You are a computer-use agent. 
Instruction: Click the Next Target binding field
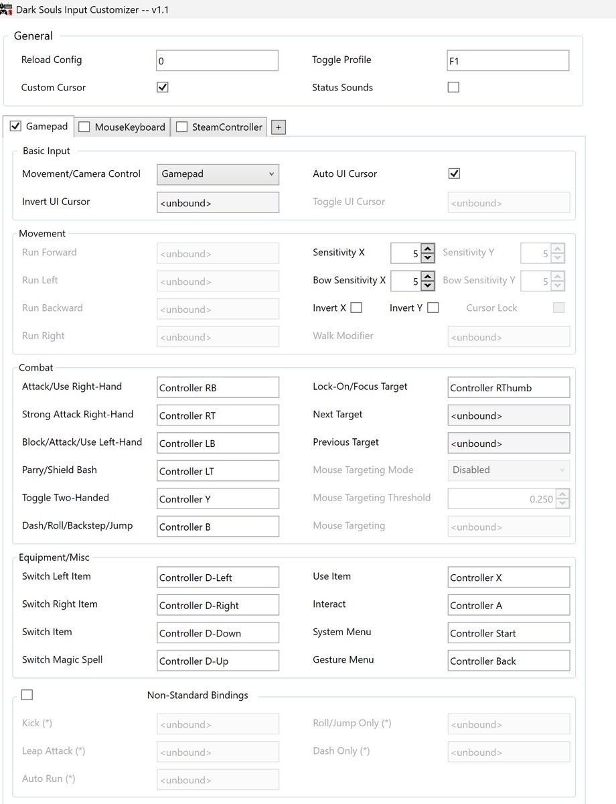coord(509,415)
